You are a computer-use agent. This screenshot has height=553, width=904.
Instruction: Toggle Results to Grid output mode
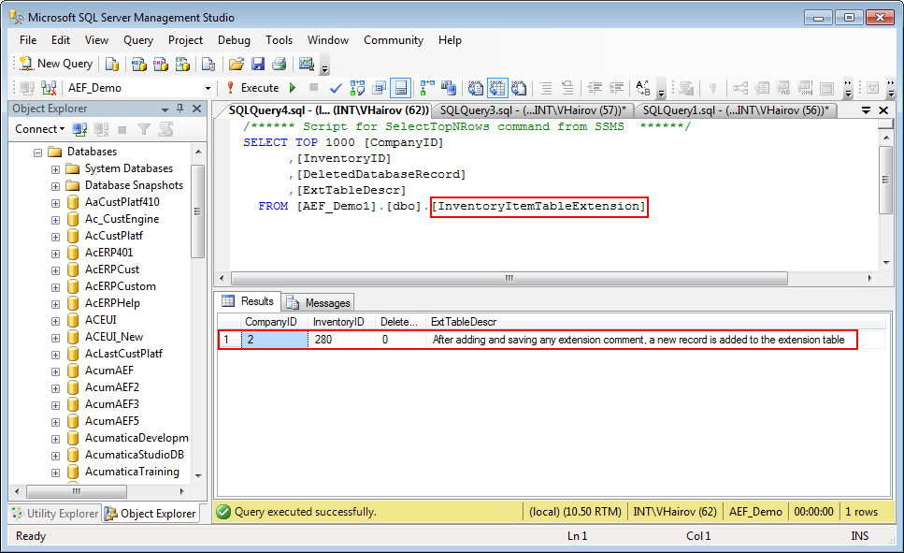(496, 88)
